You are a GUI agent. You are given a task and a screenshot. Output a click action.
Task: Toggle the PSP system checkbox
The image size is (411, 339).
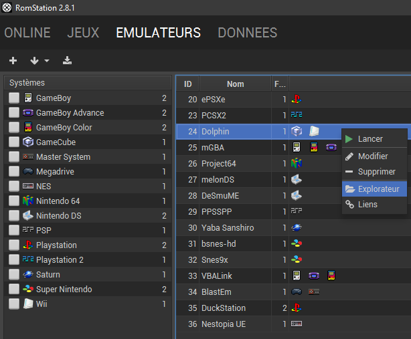(14, 230)
